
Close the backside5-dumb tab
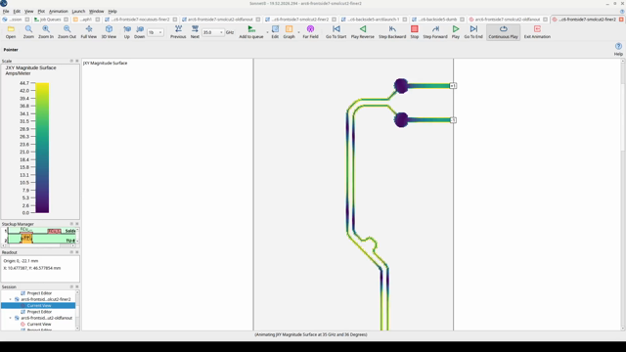pyautogui.click(x=462, y=20)
